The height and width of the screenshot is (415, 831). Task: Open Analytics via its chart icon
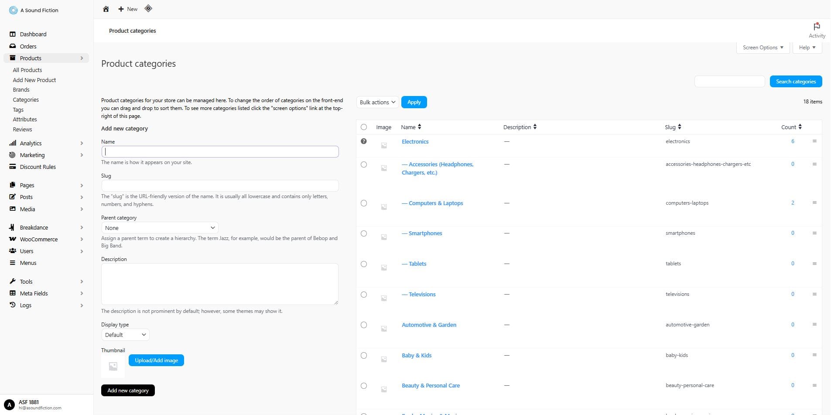click(x=13, y=143)
